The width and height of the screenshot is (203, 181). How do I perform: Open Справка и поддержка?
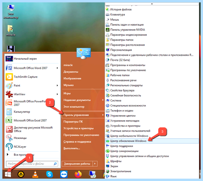77,142
